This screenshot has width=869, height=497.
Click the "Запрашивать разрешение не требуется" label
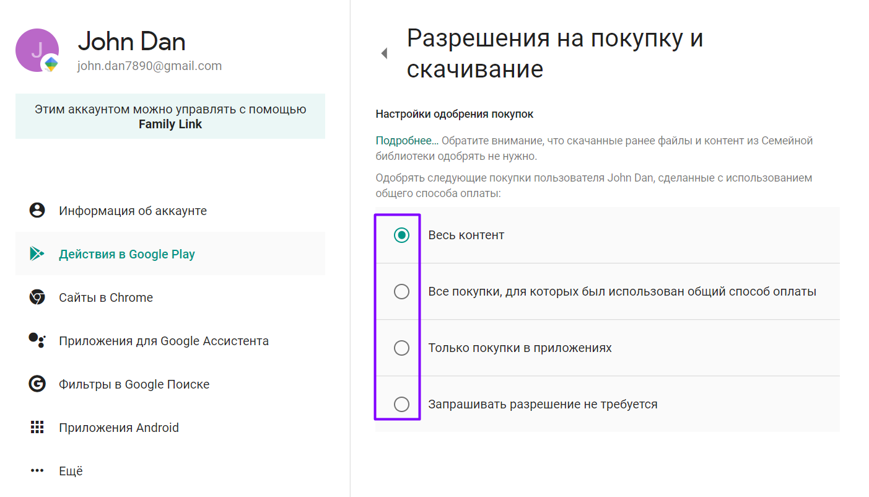pos(543,404)
